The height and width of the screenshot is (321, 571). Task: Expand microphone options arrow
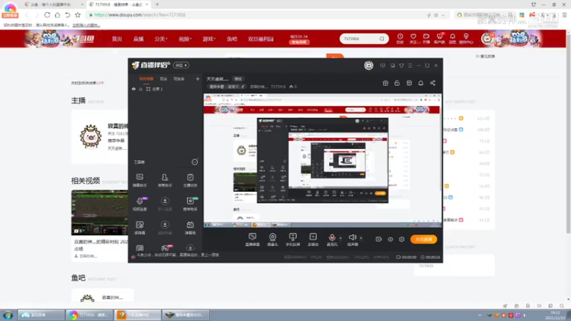pos(340,238)
